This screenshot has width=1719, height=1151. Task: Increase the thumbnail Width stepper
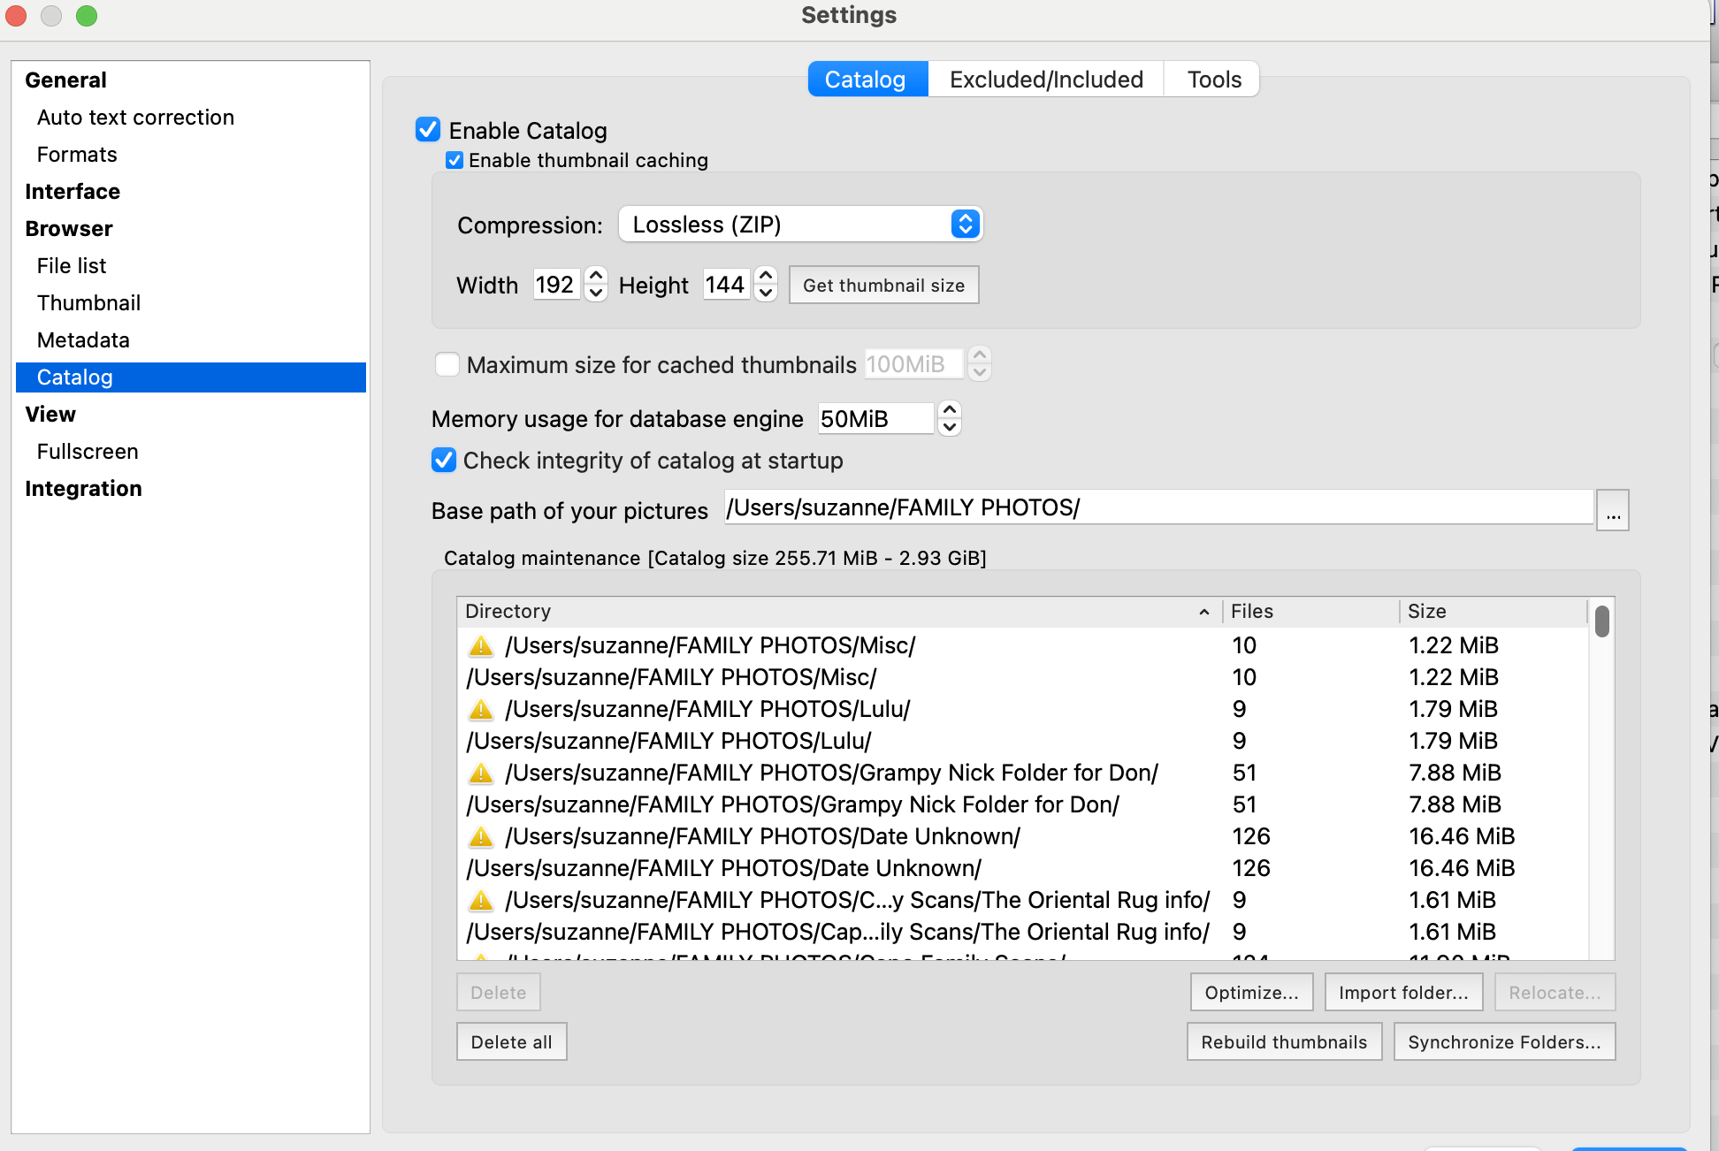coord(596,276)
